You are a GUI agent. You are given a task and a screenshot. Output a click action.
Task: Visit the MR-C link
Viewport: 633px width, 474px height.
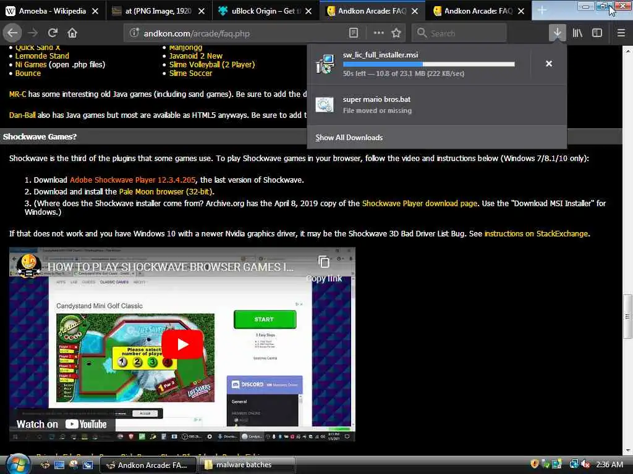tap(17, 94)
